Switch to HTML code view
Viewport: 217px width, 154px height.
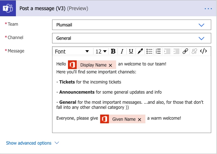[203, 51]
